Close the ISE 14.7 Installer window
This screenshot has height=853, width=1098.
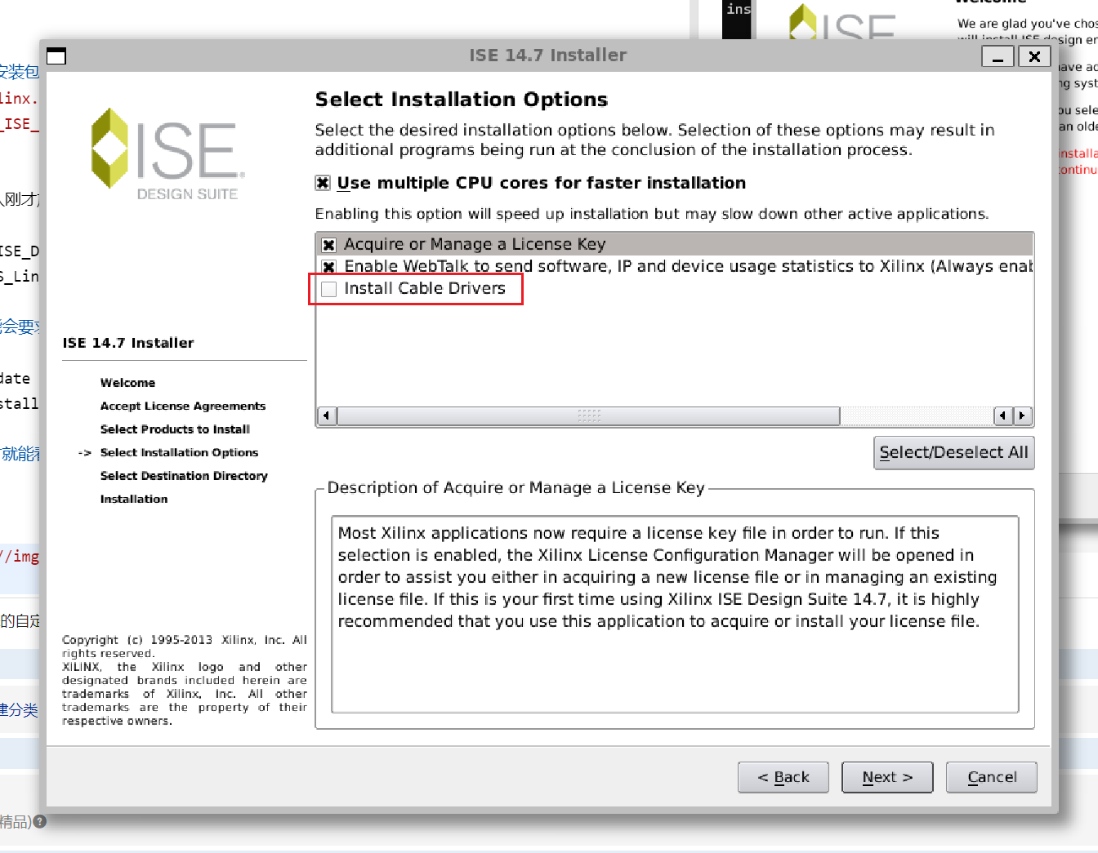point(1034,56)
